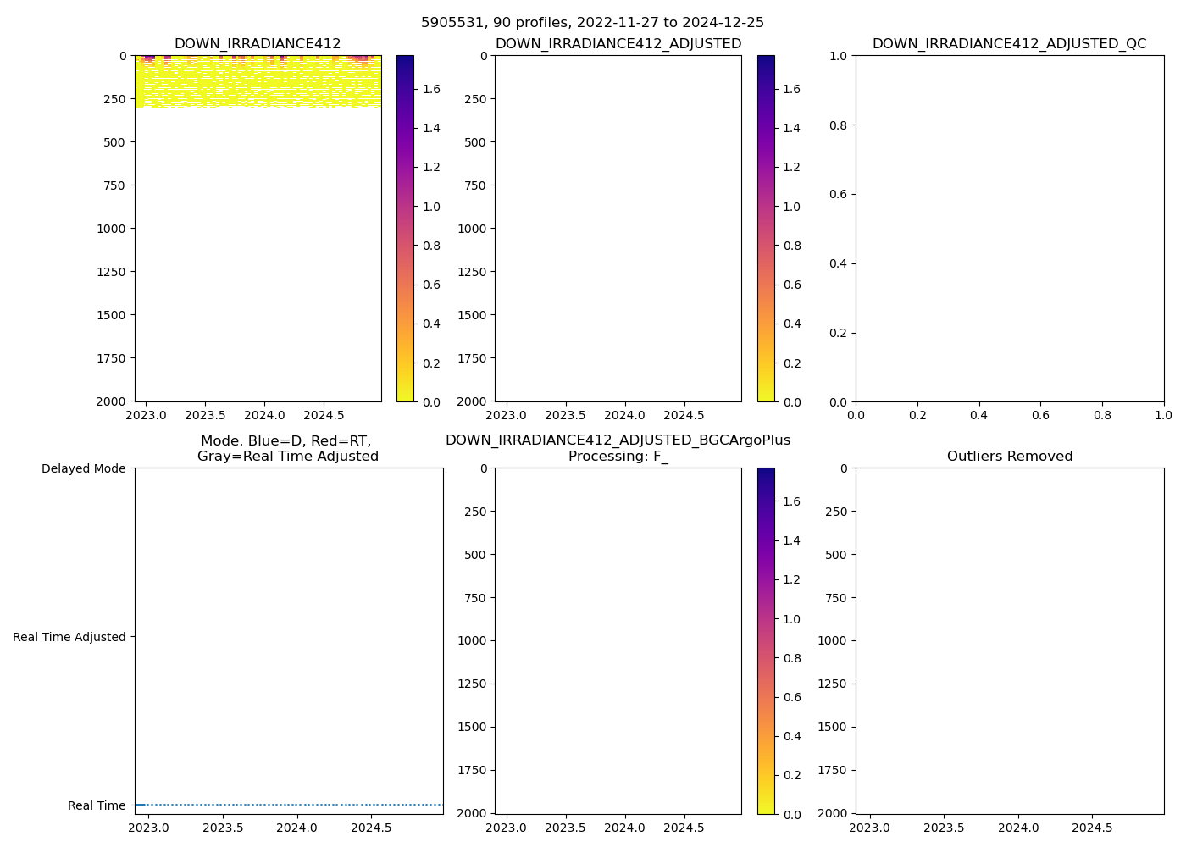Click inside the empty ADJUSTED_QC plot area
This screenshot has height=847, width=1186.
(1009, 229)
